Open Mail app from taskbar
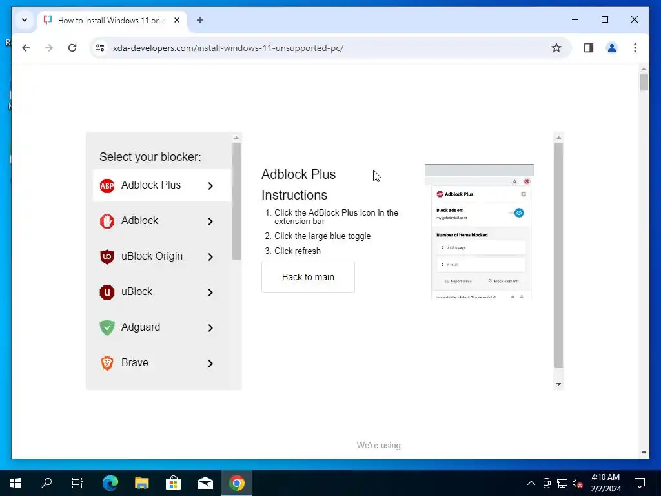The image size is (661, 496). [x=205, y=483]
